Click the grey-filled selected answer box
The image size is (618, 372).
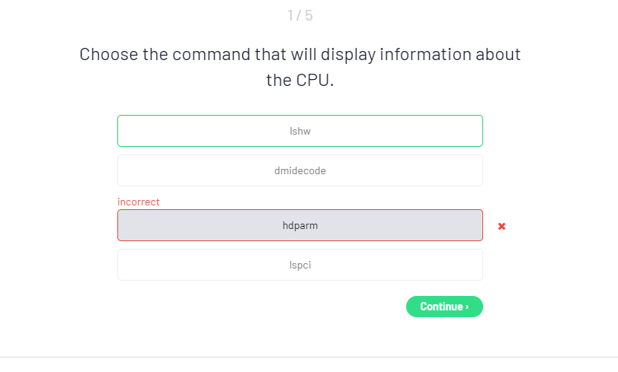[300, 225]
